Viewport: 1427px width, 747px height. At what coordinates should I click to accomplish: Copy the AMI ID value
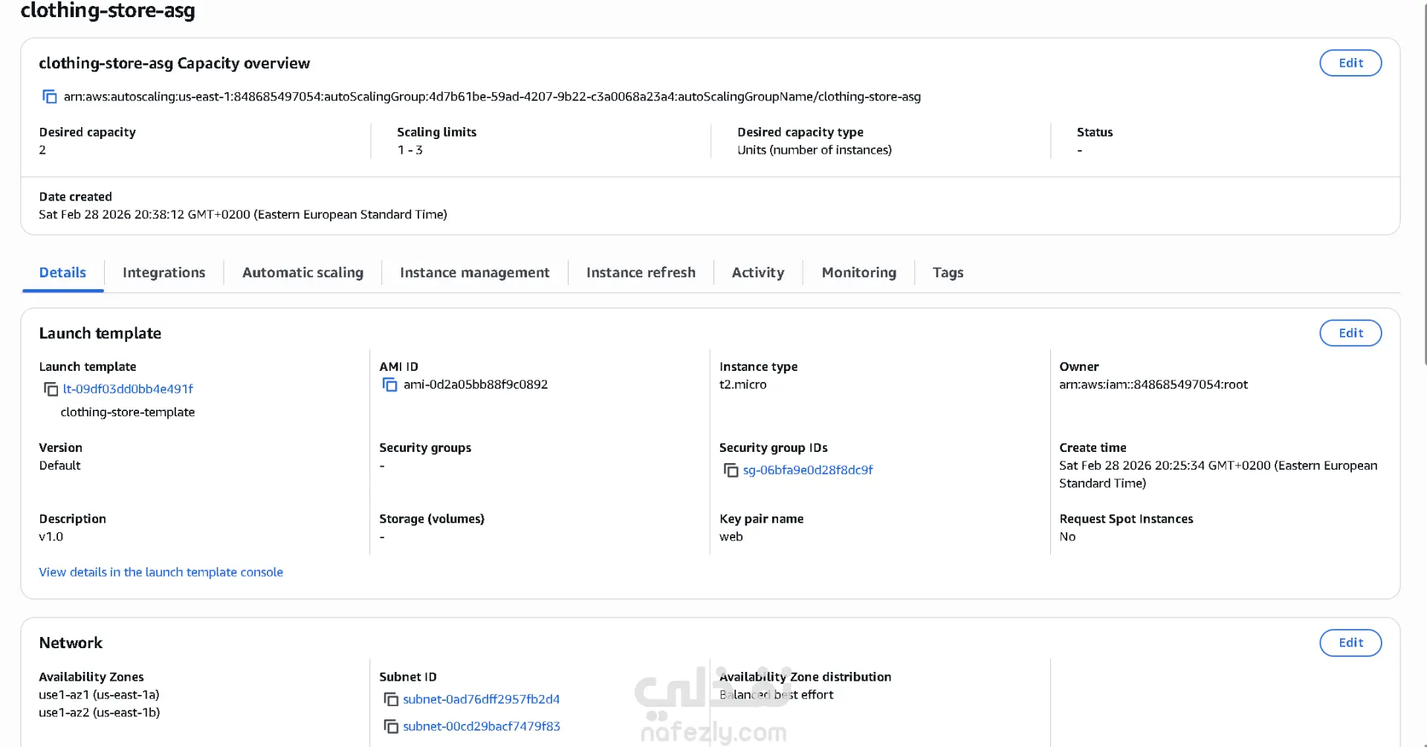[389, 384]
